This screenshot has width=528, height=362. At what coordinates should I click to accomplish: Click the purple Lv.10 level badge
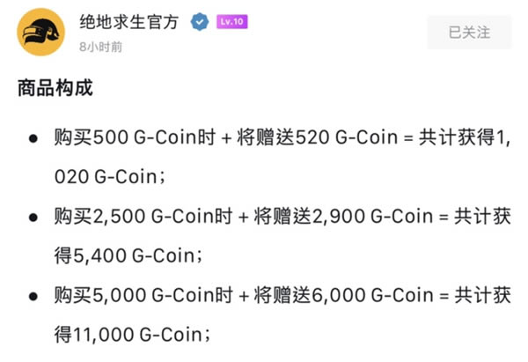[x=232, y=22]
